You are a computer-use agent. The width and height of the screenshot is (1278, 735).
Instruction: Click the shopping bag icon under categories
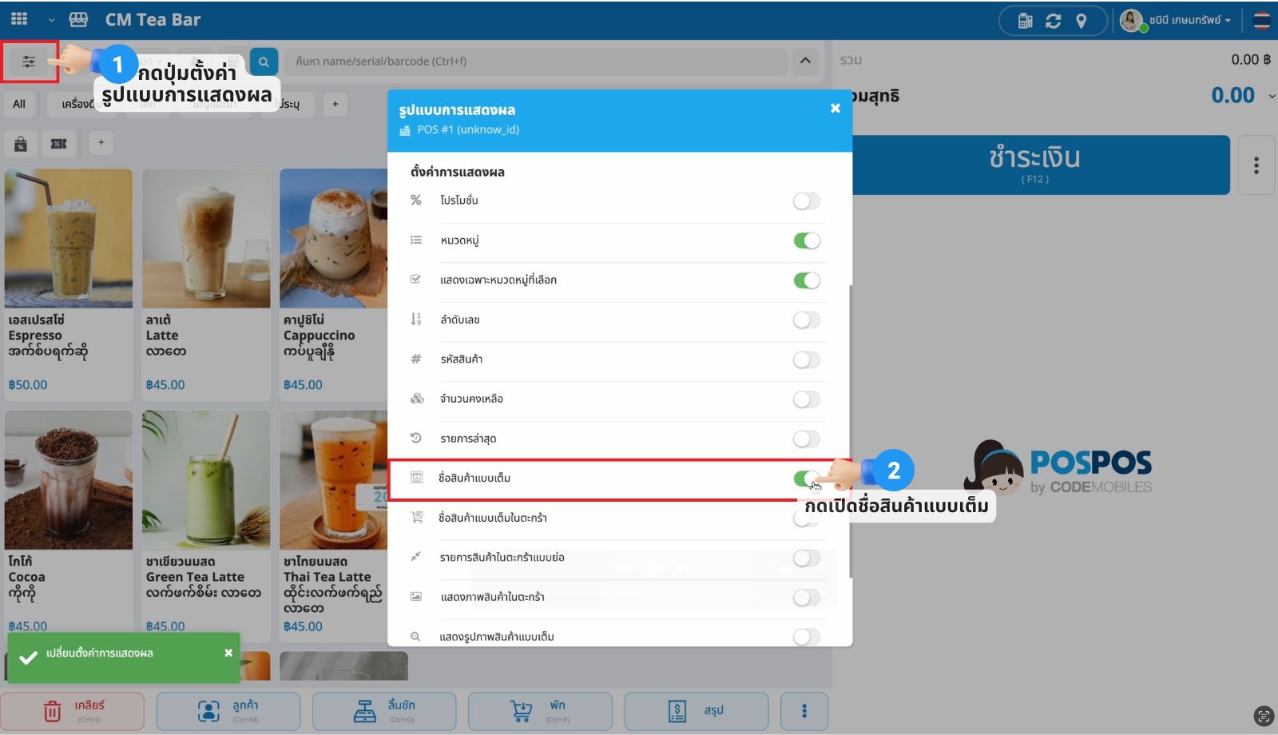[x=21, y=144]
